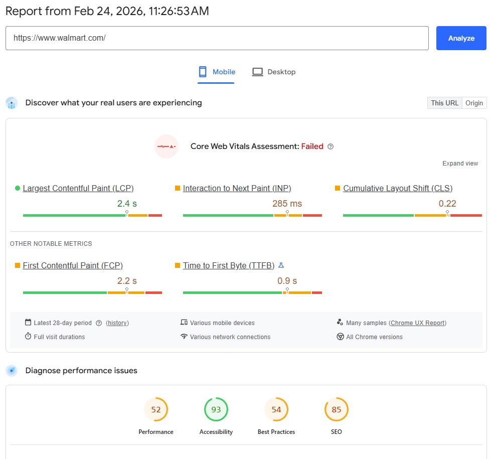
Task: Open Interaction to Next Paint link
Action: 237,188
